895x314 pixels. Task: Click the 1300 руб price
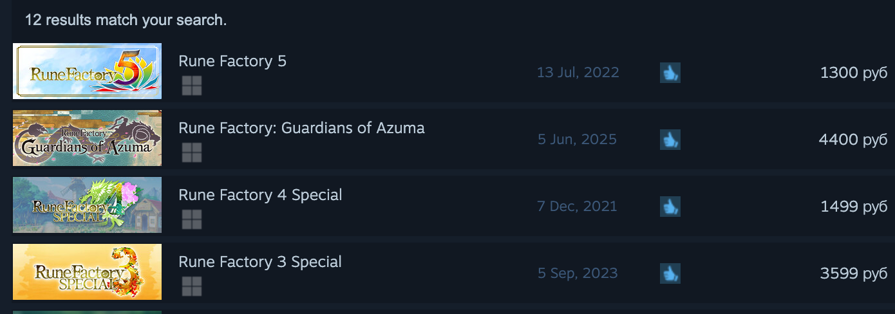click(854, 73)
